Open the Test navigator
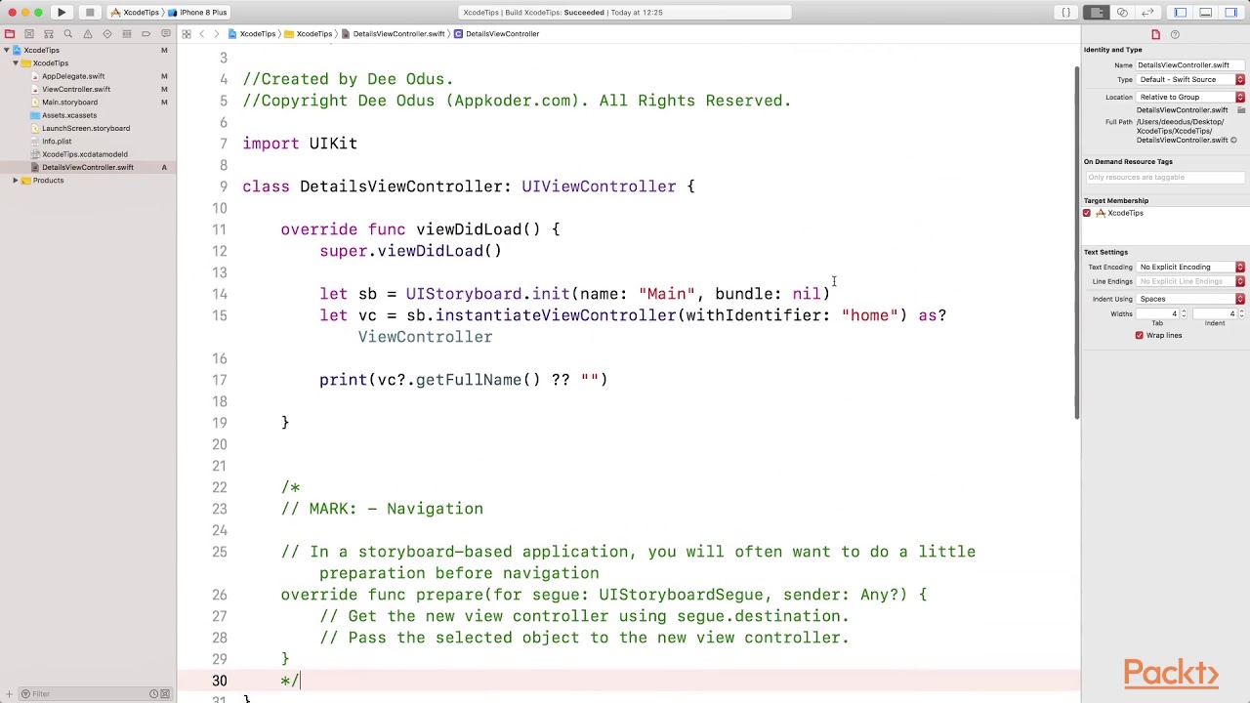This screenshot has width=1250, height=703. click(107, 34)
